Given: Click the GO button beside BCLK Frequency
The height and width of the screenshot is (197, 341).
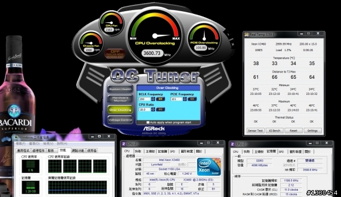Looking at the screenshot, I should (x=160, y=99).
